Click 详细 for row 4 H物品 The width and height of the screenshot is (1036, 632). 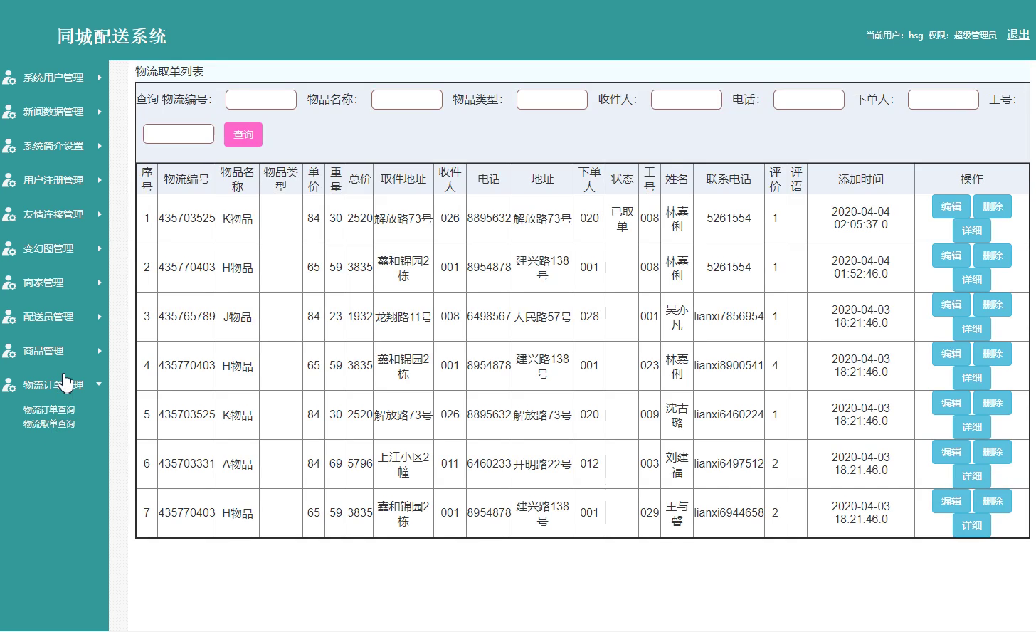coord(972,378)
